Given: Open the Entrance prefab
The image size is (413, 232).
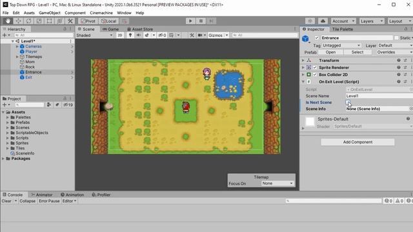Looking at the screenshot, I should tap(330, 52).
